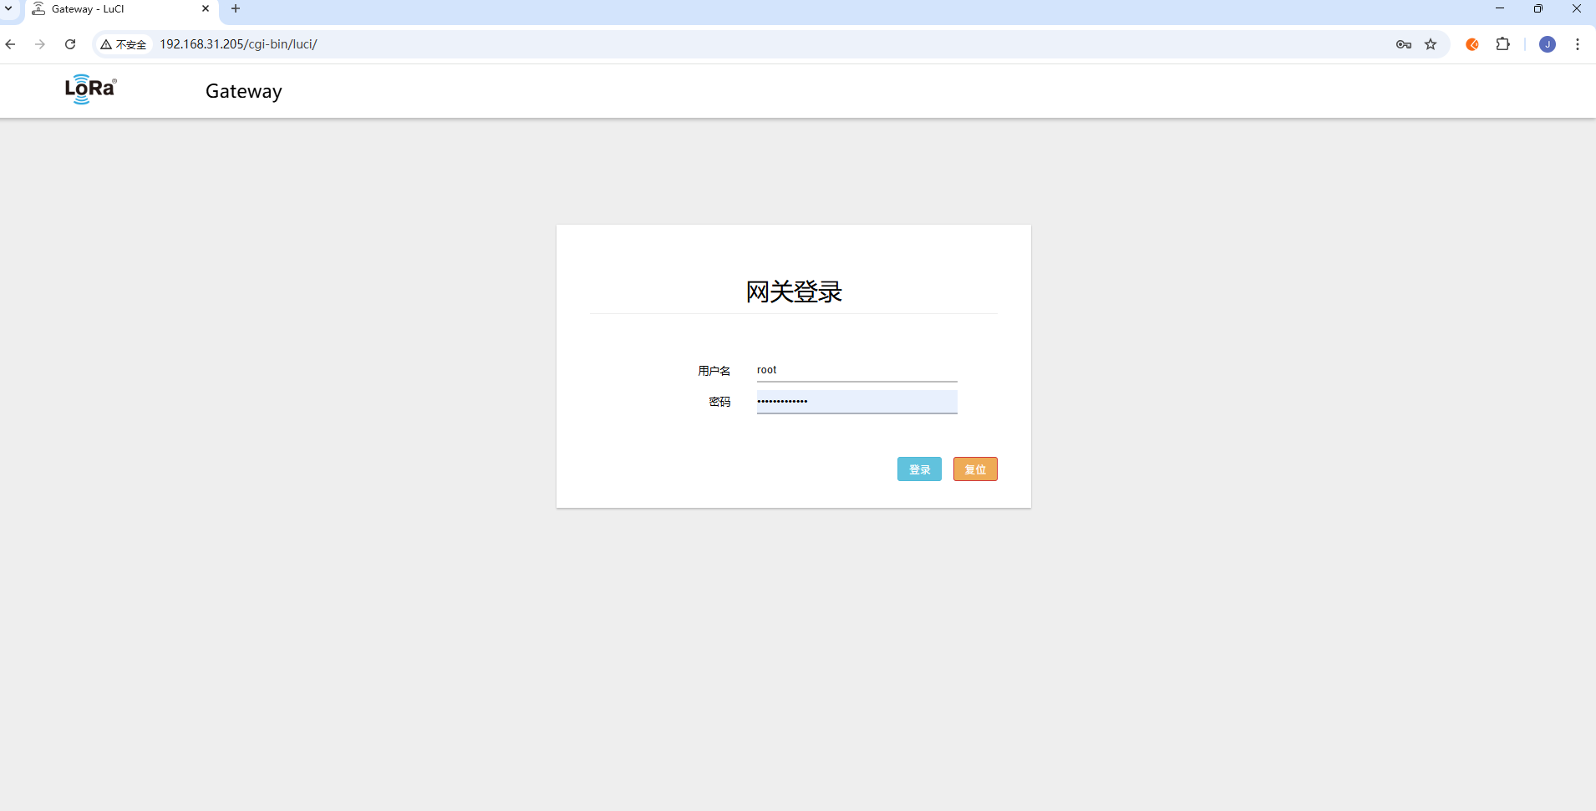The width and height of the screenshot is (1596, 811).
Task: Open a new browser tab
Action: 236,9
